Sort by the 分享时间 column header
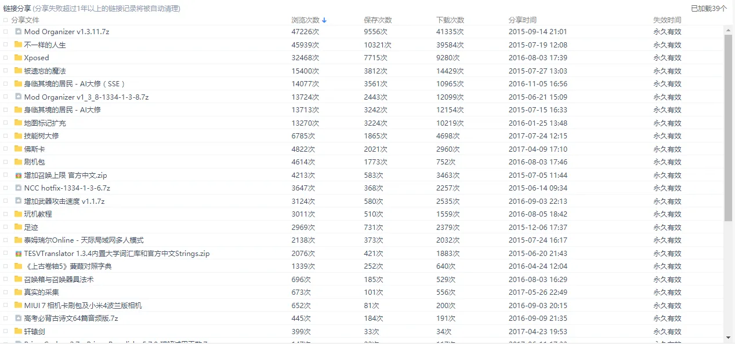Viewport: 735px width, 344px height. 523,20
